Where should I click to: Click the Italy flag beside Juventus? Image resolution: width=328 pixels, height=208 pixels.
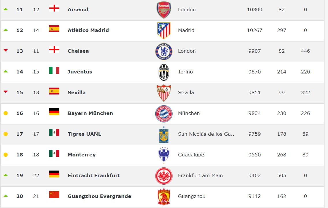point(54,71)
